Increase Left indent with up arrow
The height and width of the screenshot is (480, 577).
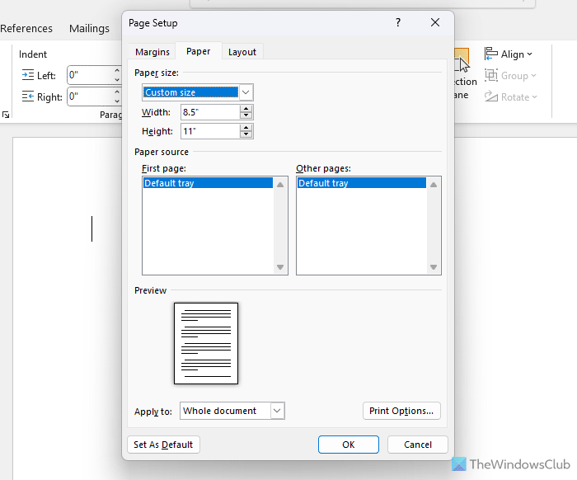pos(117,70)
